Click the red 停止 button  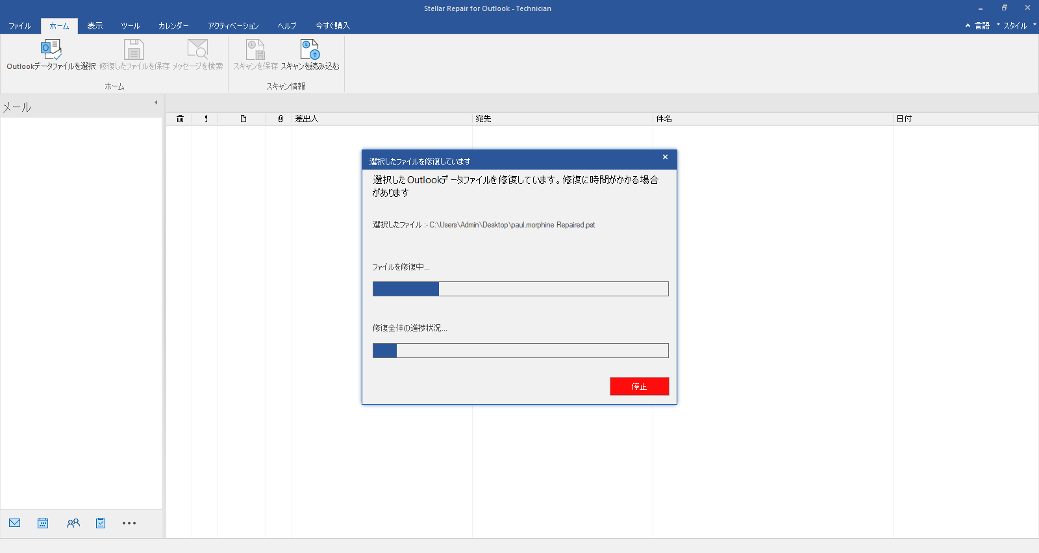click(639, 386)
